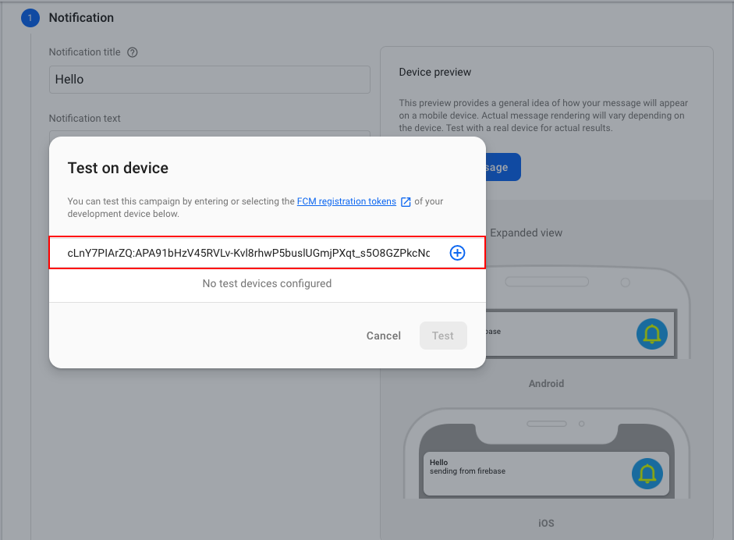Open FCM tokens docs via external link icon
Image resolution: width=734 pixels, height=540 pixels.
(405, 201)
